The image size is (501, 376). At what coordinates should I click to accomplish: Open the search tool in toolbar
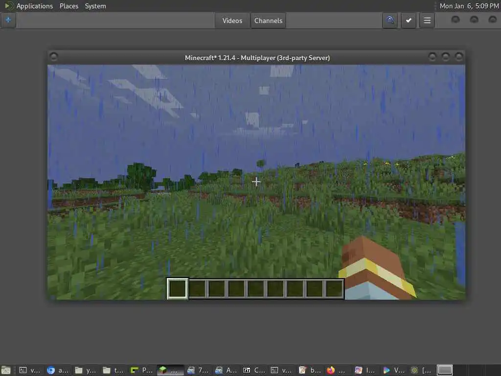[390, 21]
